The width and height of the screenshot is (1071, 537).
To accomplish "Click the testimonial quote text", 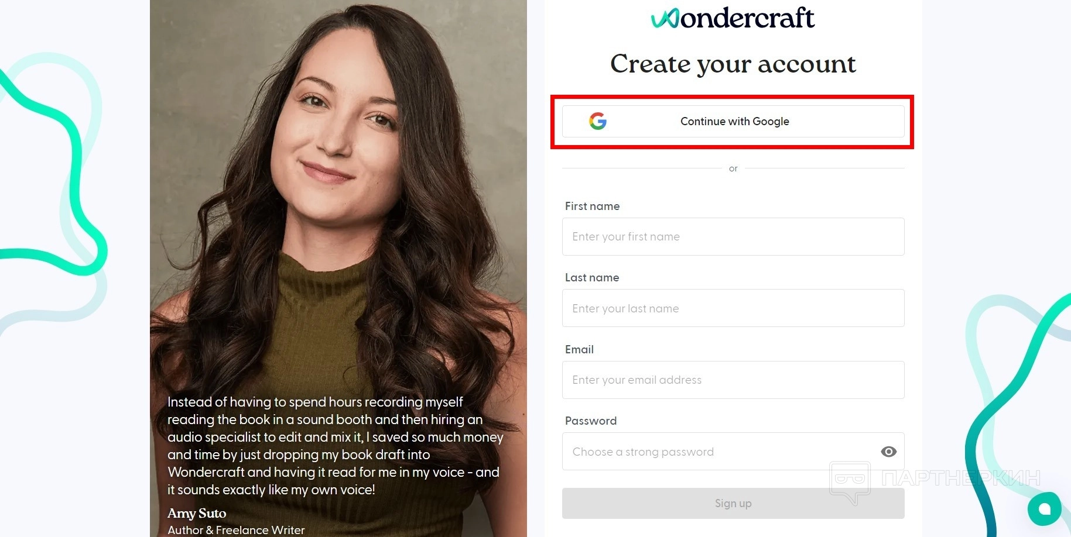I will [336, 446].
